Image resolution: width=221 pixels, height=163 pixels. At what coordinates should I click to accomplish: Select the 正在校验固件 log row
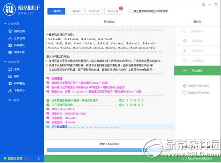[x=110, y=127]
